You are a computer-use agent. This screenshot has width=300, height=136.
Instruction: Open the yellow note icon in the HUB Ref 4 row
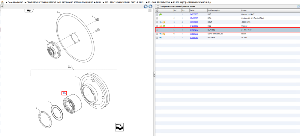click(x=160, y=26)
